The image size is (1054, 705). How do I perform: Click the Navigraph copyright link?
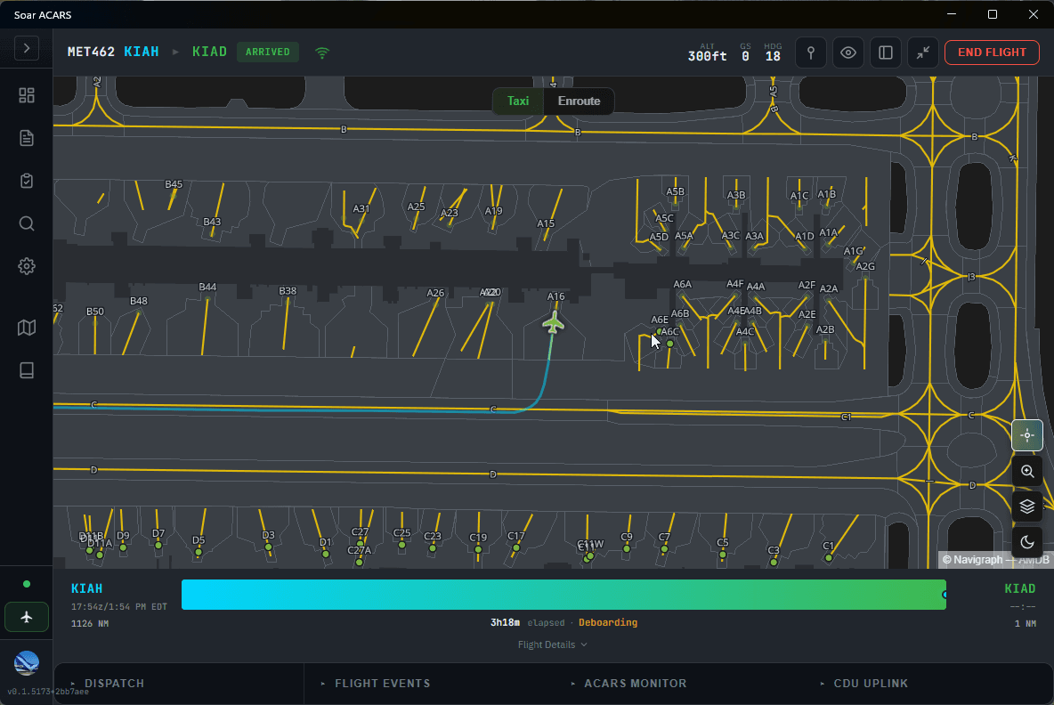pyautogui.click(x=972, y=560)
